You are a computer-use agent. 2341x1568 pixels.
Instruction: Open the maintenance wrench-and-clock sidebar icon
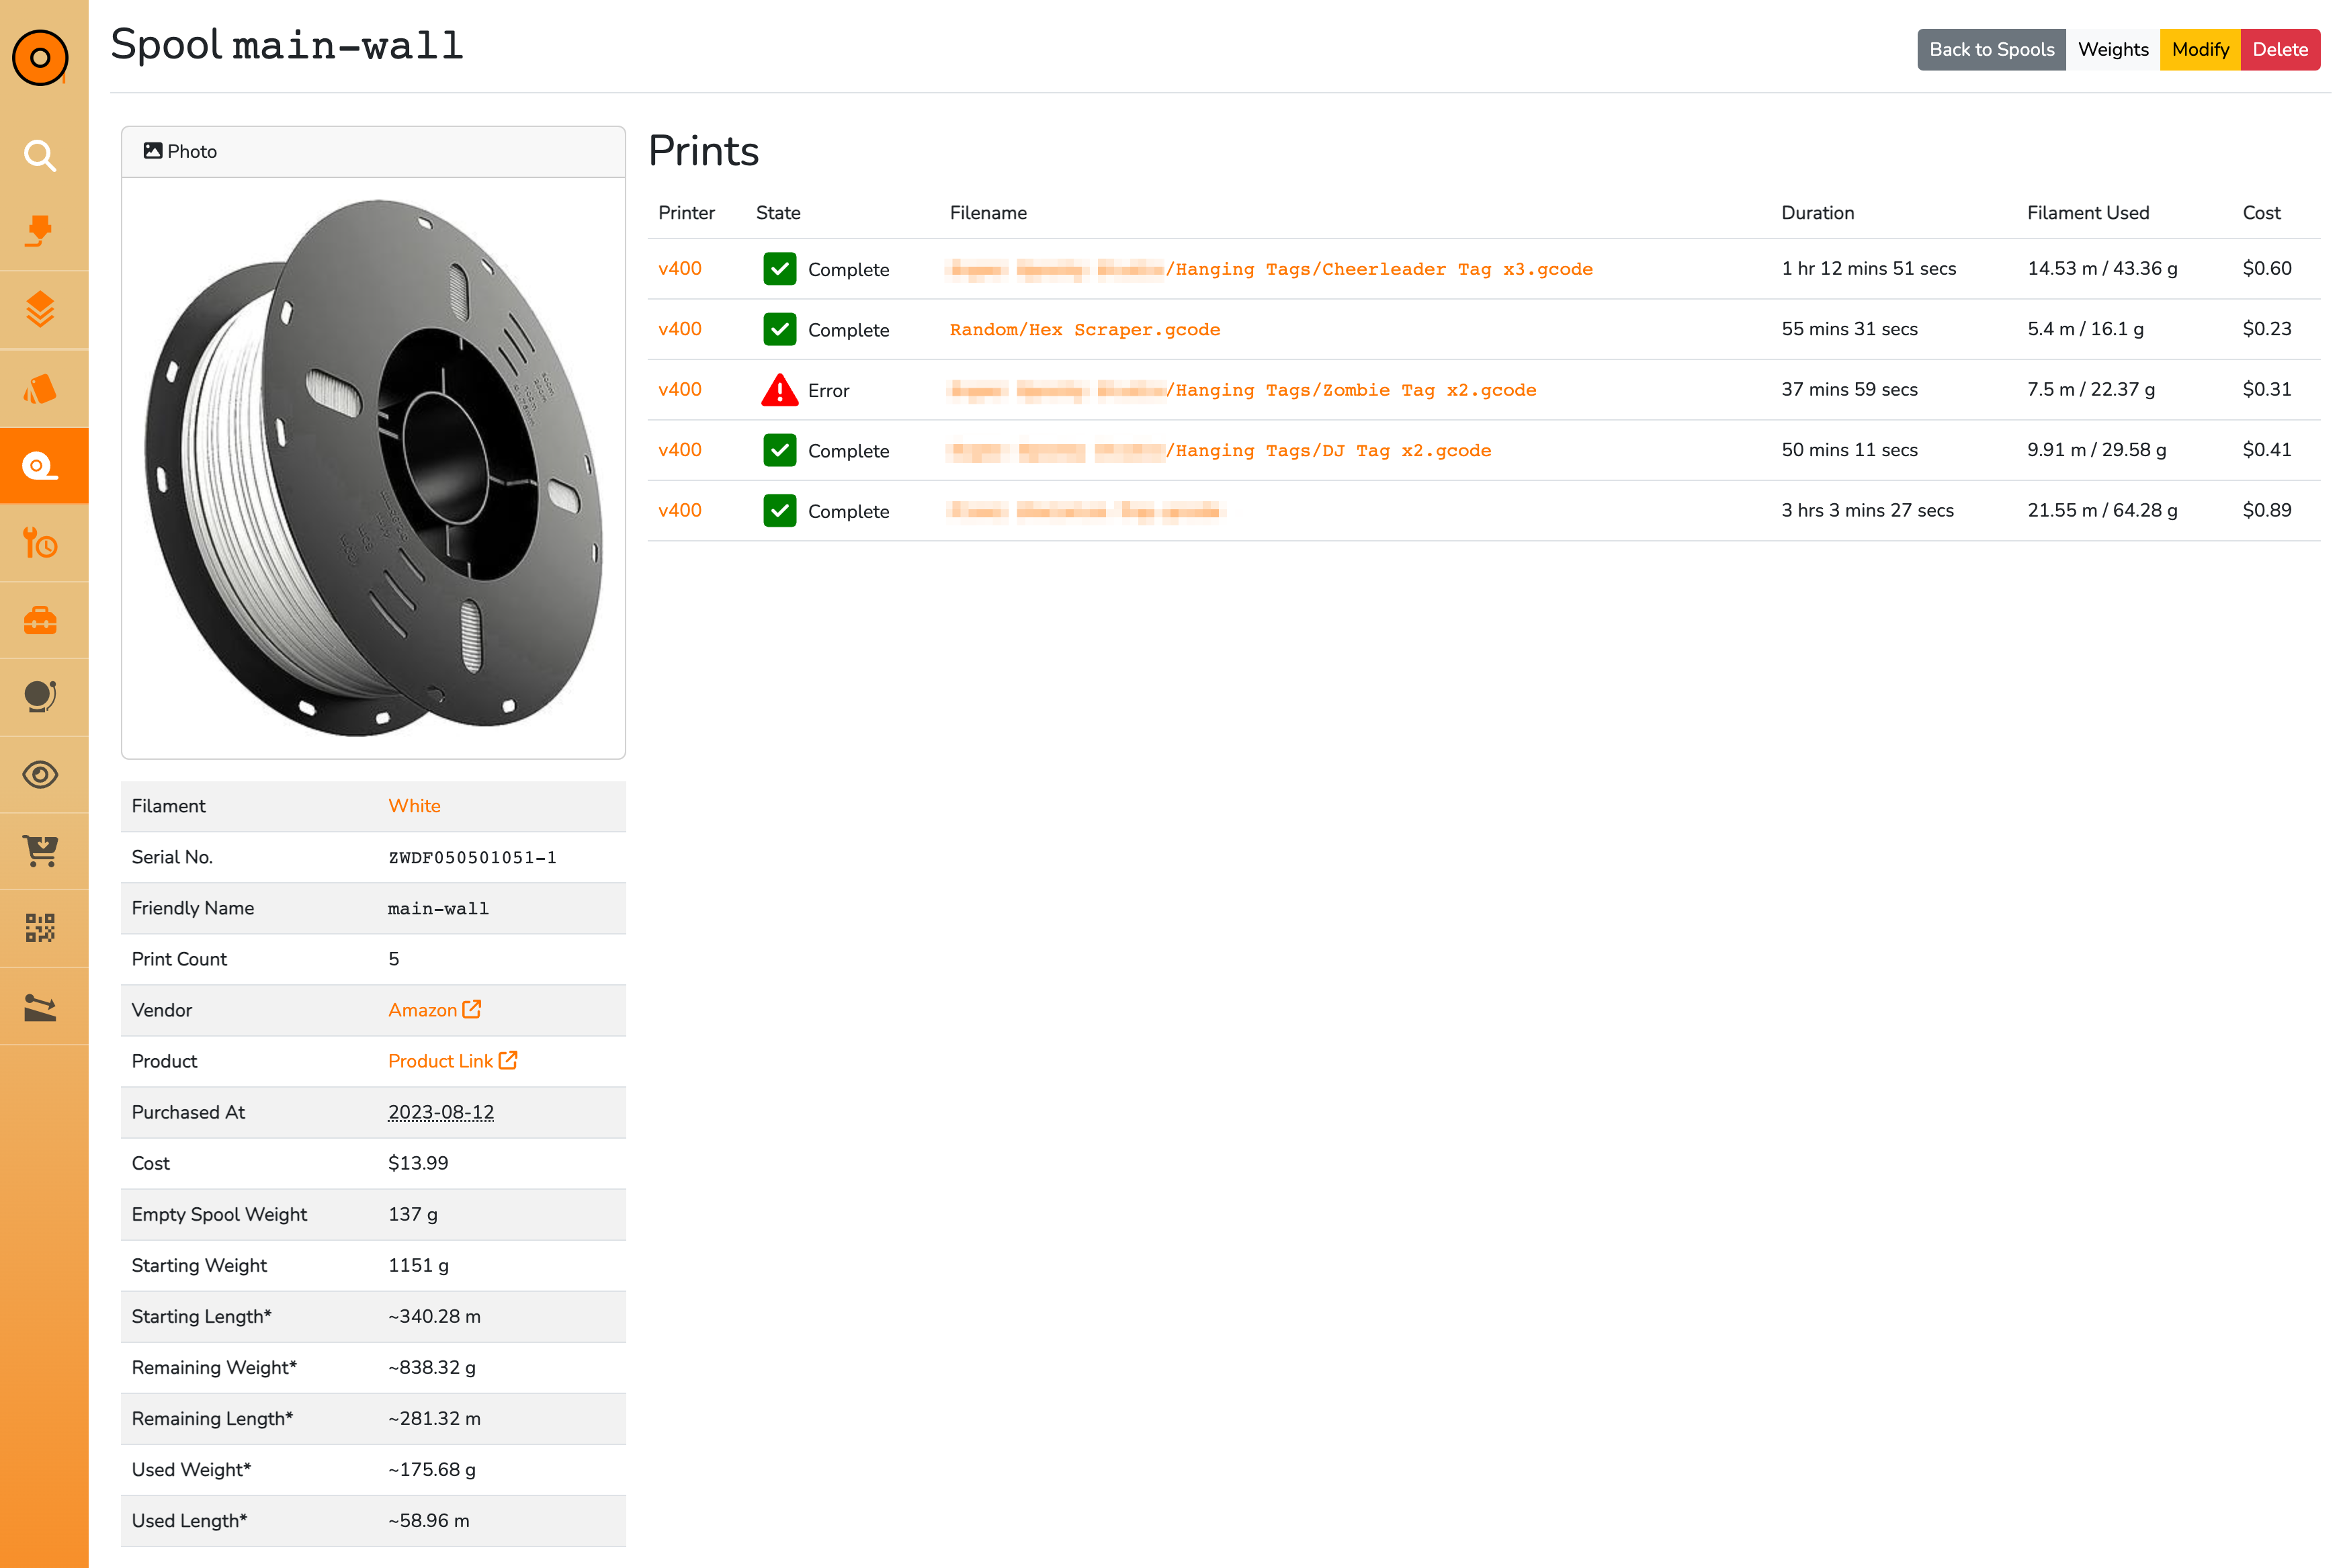click(41, 543)
